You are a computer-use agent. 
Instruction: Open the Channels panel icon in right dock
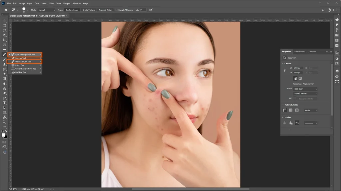pyautogui.click(x=337, y=76)
